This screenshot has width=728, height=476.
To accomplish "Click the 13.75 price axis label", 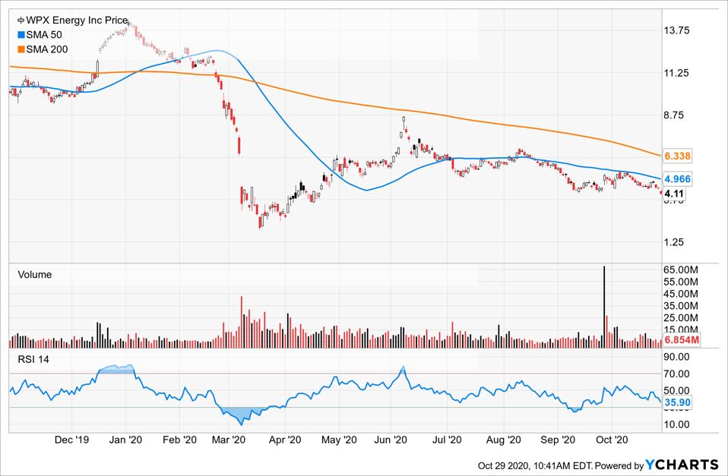I will (x=676, y=30).
